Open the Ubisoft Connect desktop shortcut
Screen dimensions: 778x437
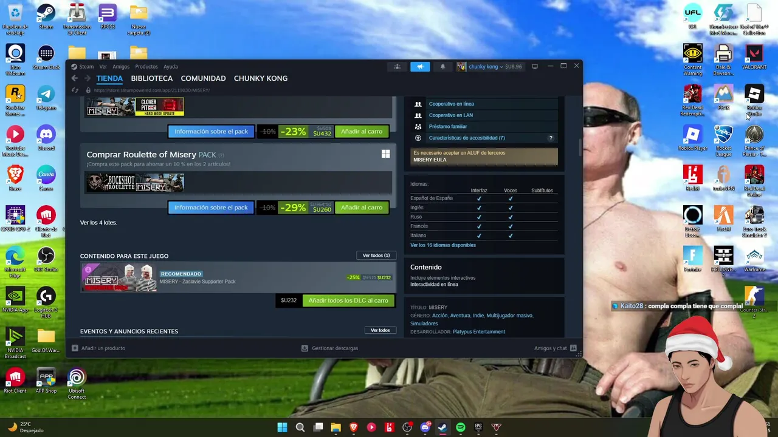(x=77, y=384)
